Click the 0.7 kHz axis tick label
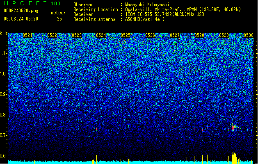Image resolution: width=258 pixels, height=164 pixels. coord(3,135)
